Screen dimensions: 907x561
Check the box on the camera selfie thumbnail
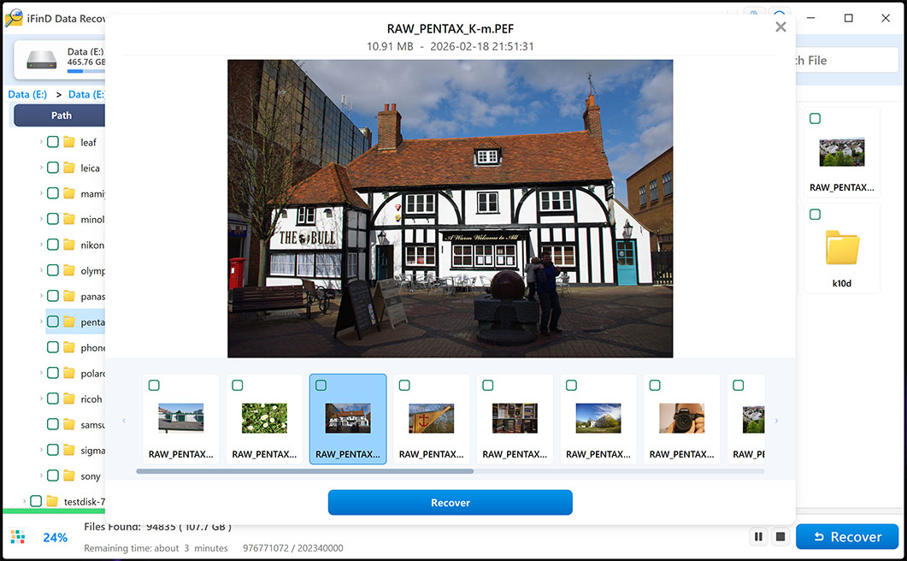click(x=655, y=385)
